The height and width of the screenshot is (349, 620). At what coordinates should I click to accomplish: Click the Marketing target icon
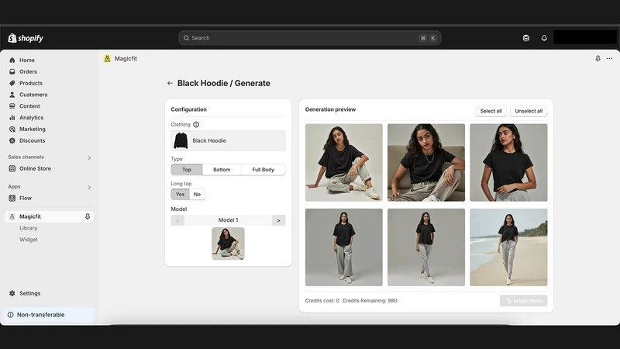(12, 129)
